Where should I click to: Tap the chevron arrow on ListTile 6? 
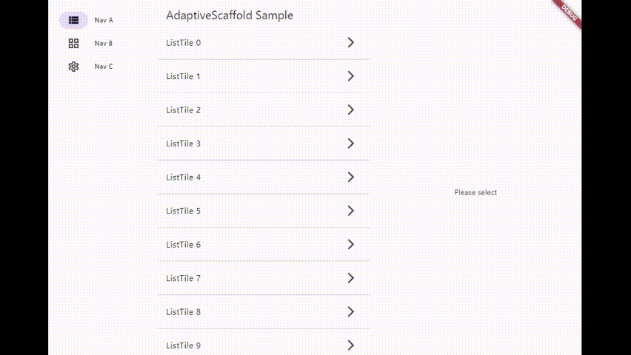(351, 245)
